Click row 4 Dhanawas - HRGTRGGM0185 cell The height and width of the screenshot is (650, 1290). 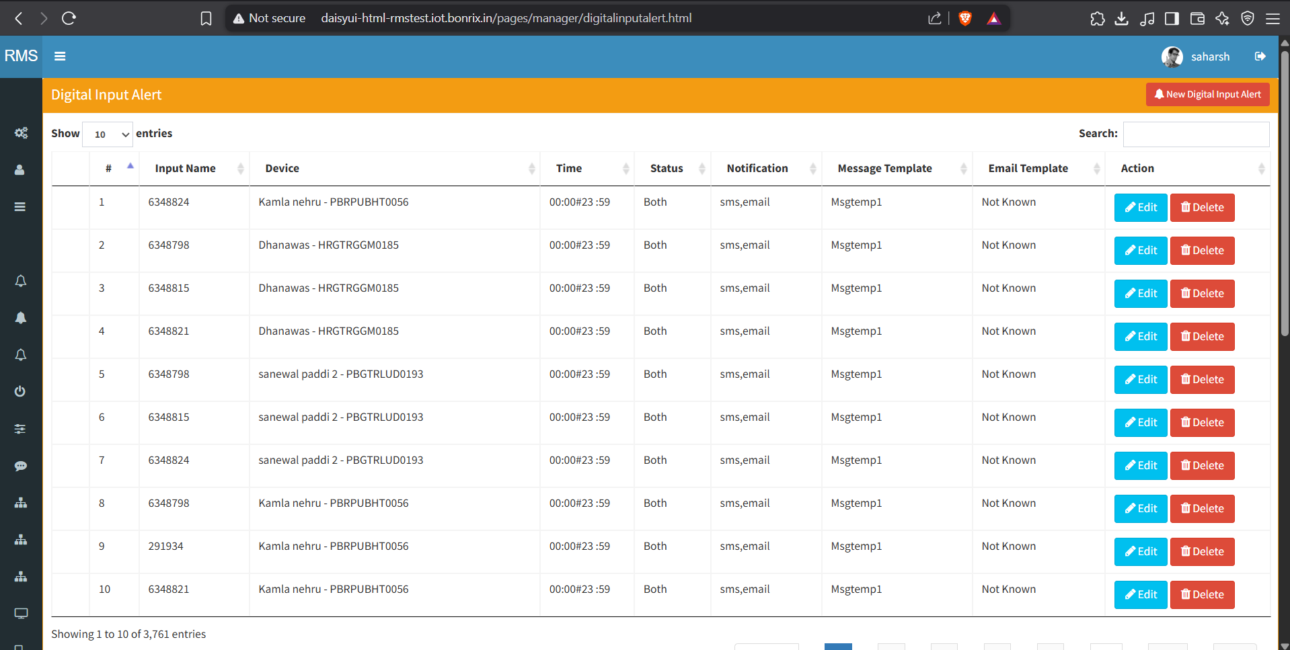click(x=394, y=337)
